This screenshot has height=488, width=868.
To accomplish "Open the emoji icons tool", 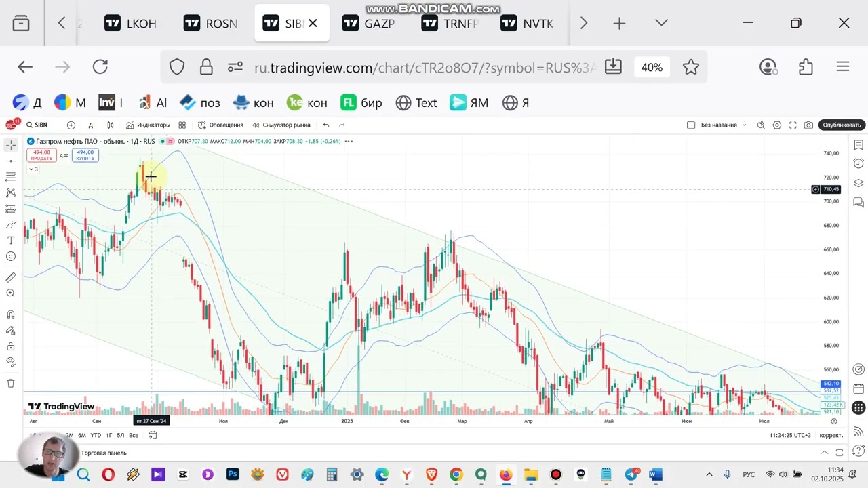I will (11, 256).
